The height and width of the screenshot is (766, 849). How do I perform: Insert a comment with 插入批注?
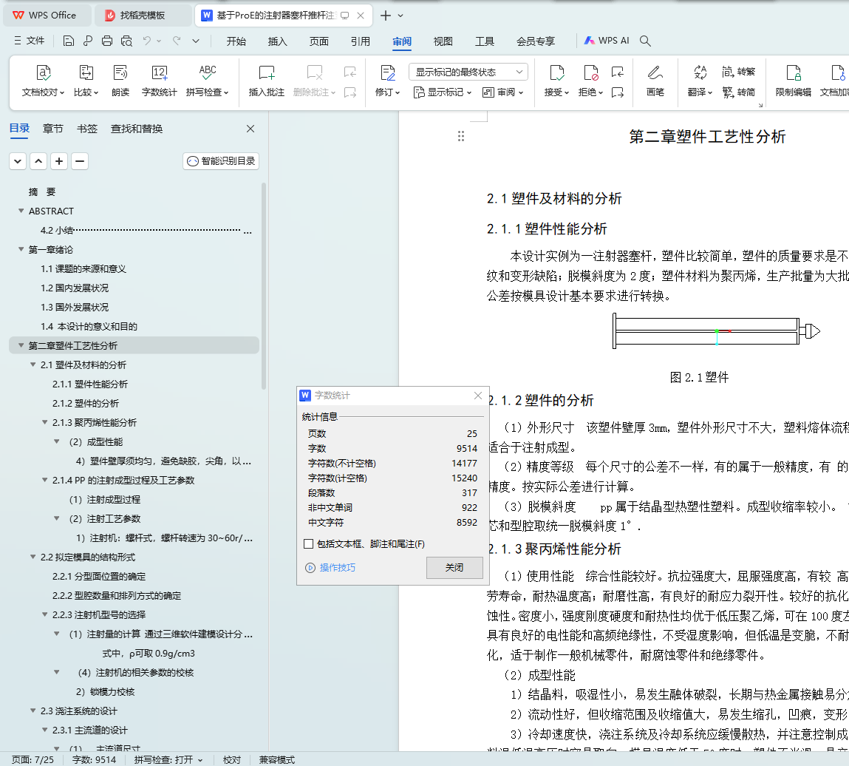point(267,81)
